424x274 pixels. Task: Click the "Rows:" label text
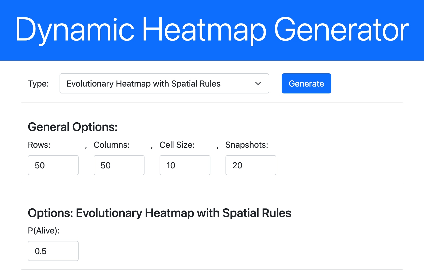[x=39, y=145]
